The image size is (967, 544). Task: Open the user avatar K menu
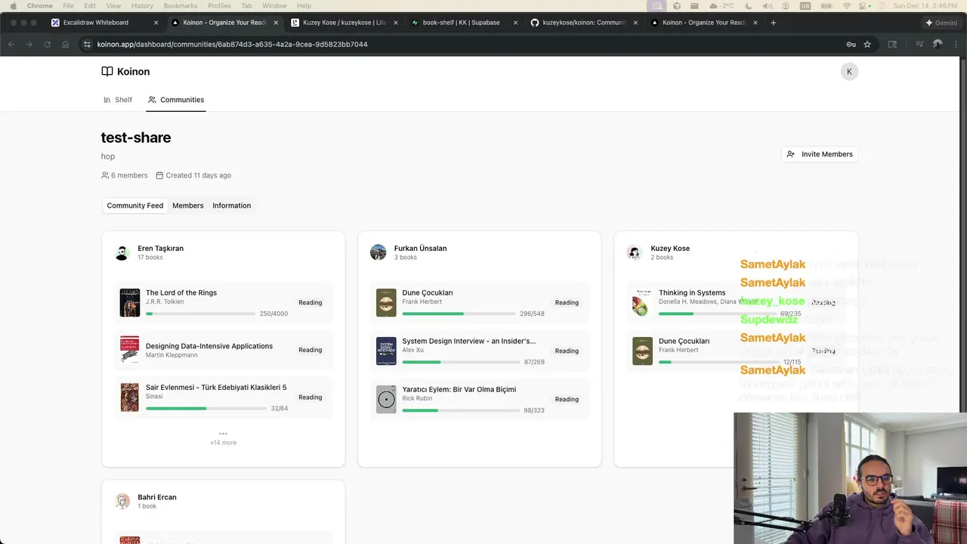pos(849,72)
